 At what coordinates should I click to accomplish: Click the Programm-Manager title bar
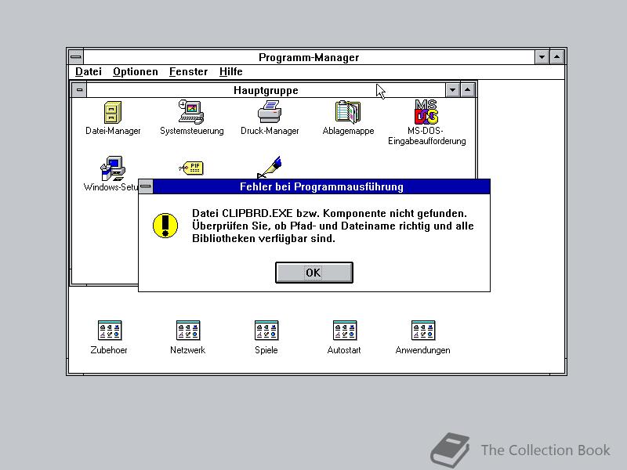(x=309, y=57)
